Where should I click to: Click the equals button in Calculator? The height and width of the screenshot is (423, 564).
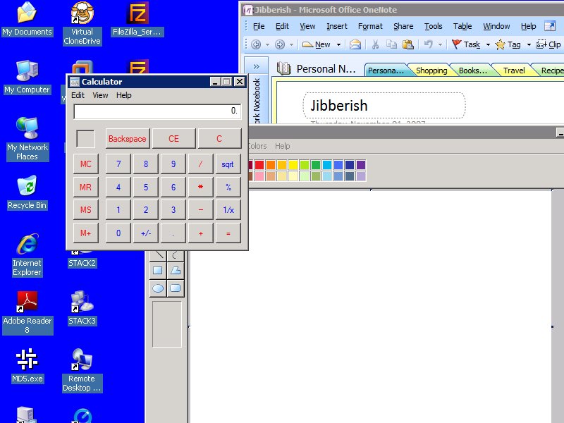pos(228,233)
